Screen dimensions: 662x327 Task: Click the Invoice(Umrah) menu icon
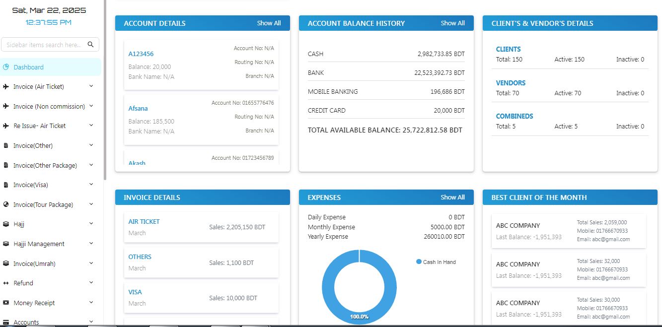coord(6,263)
